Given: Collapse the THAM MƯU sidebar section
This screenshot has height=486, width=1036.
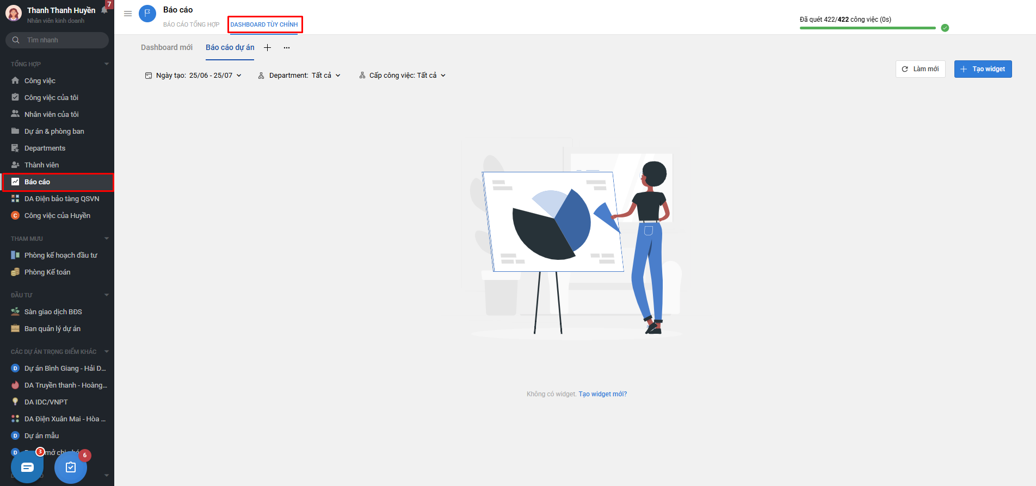Looking at the screenshot, I should [x=107, y=238].
